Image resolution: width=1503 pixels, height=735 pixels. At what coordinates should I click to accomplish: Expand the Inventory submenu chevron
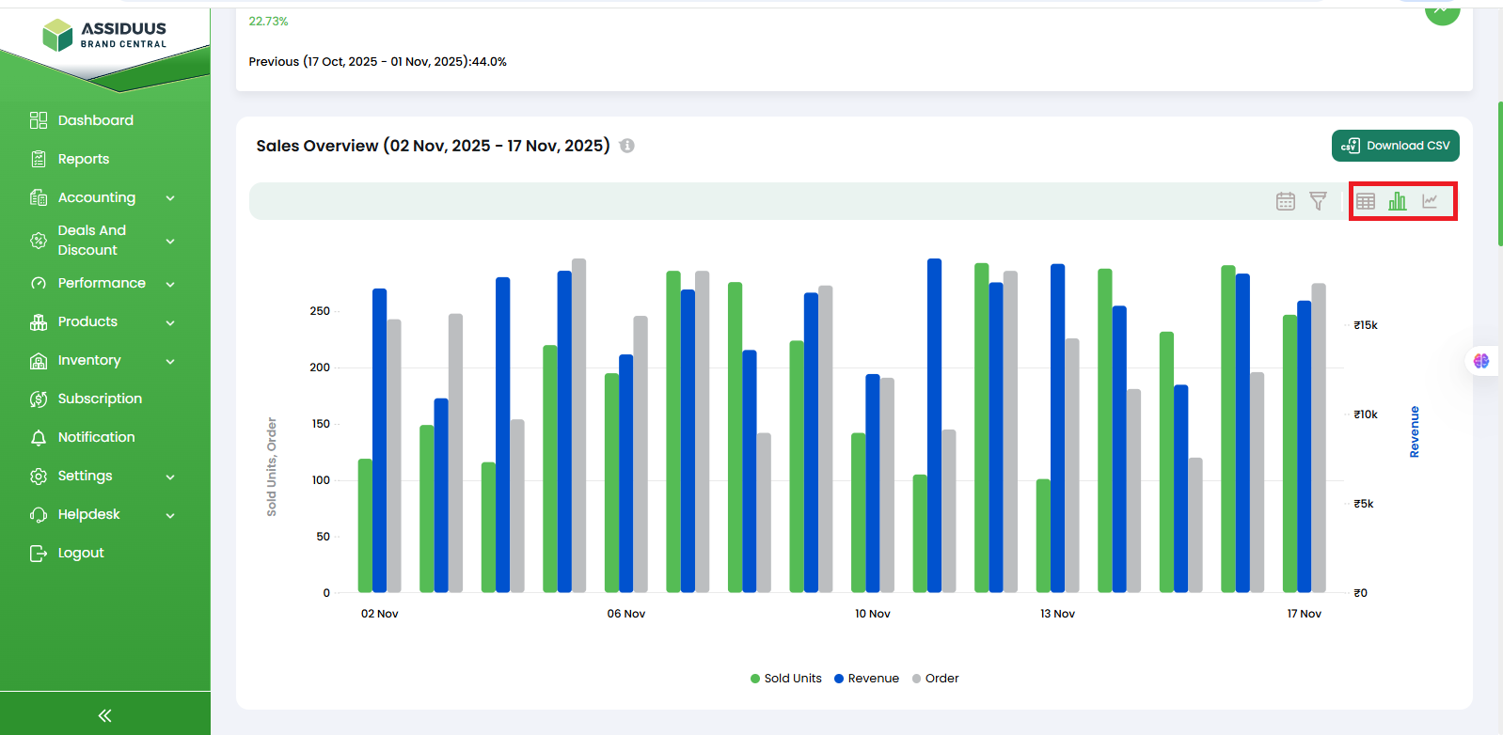[170, 361]
